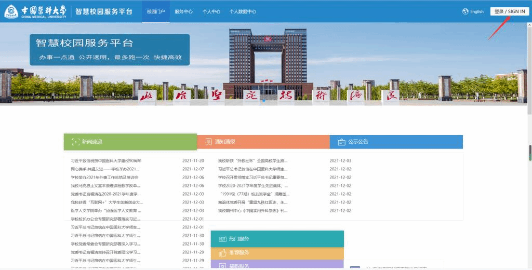532x270 pixels.
Task: Click the blue carousel indicator dot on banner
Action: coord(264,101)
